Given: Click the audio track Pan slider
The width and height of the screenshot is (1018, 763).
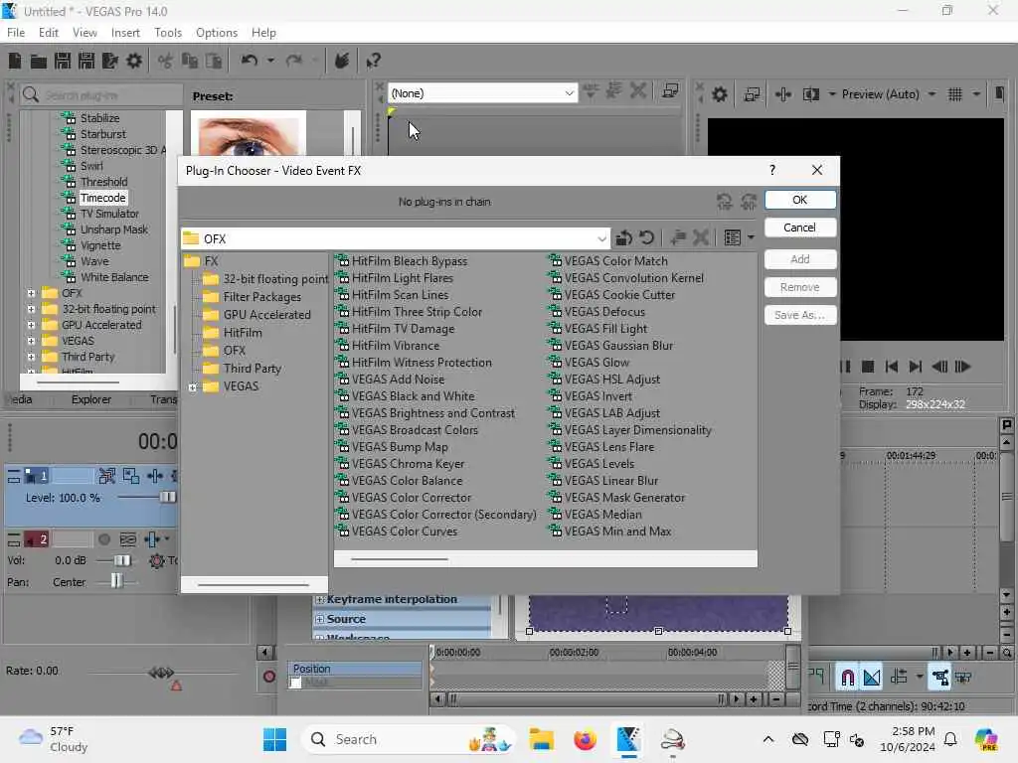Looking at the screenshot, I should pos(116,581).
